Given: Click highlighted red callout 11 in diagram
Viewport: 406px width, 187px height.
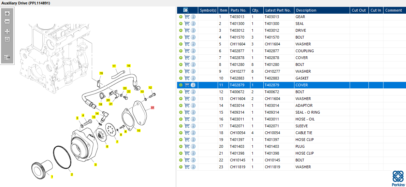Looking at the screenshot, I should point(153,107).
